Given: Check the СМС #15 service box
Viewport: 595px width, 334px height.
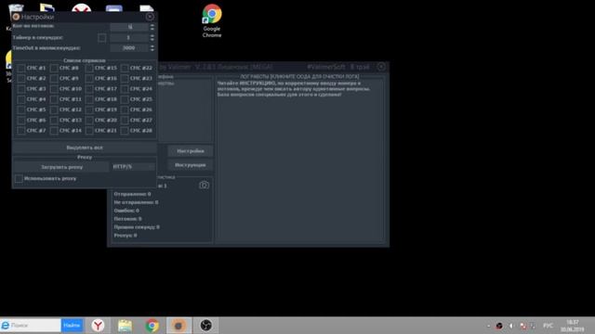Looking at the screenshot, I should [89, 68].
